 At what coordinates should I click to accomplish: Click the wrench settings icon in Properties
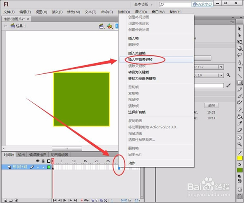228,75
